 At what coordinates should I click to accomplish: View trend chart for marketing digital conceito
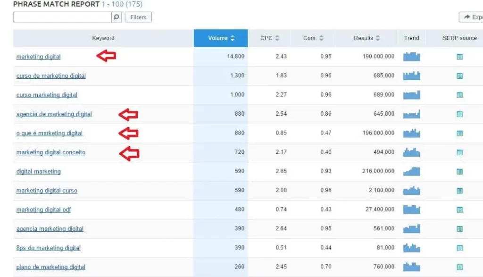[411, 152]
